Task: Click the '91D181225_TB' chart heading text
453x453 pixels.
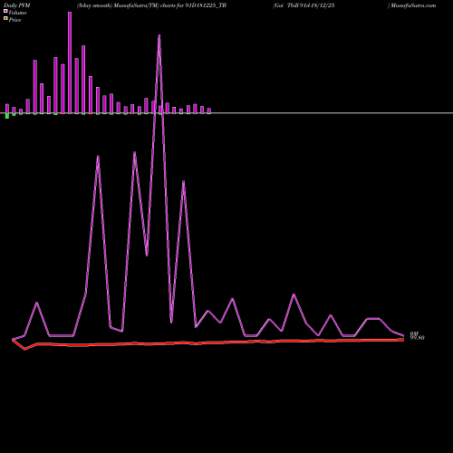Action: [x=206, y=5]
